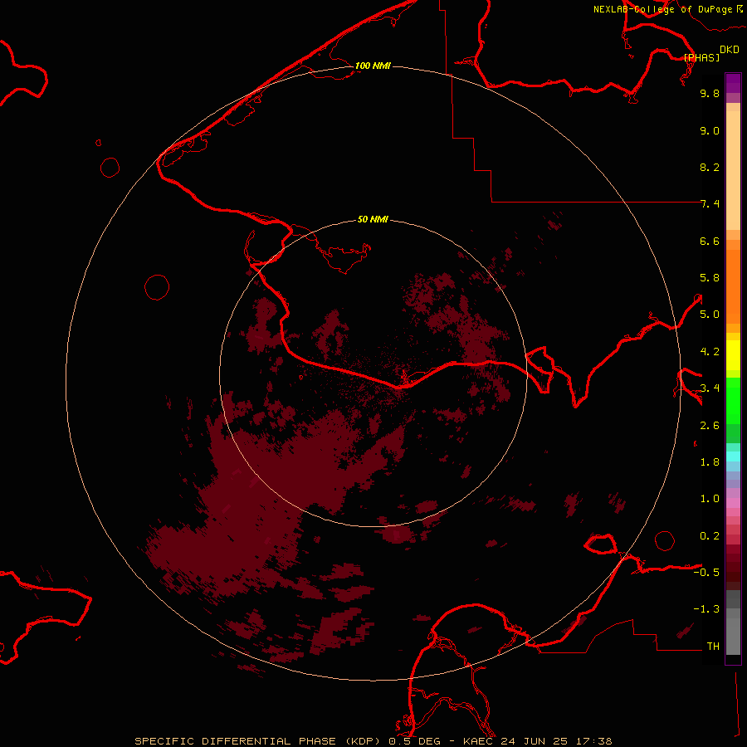Click the 5.8 scale value
This screenshot has height=747, width=747.
click(x=710, y=278)
